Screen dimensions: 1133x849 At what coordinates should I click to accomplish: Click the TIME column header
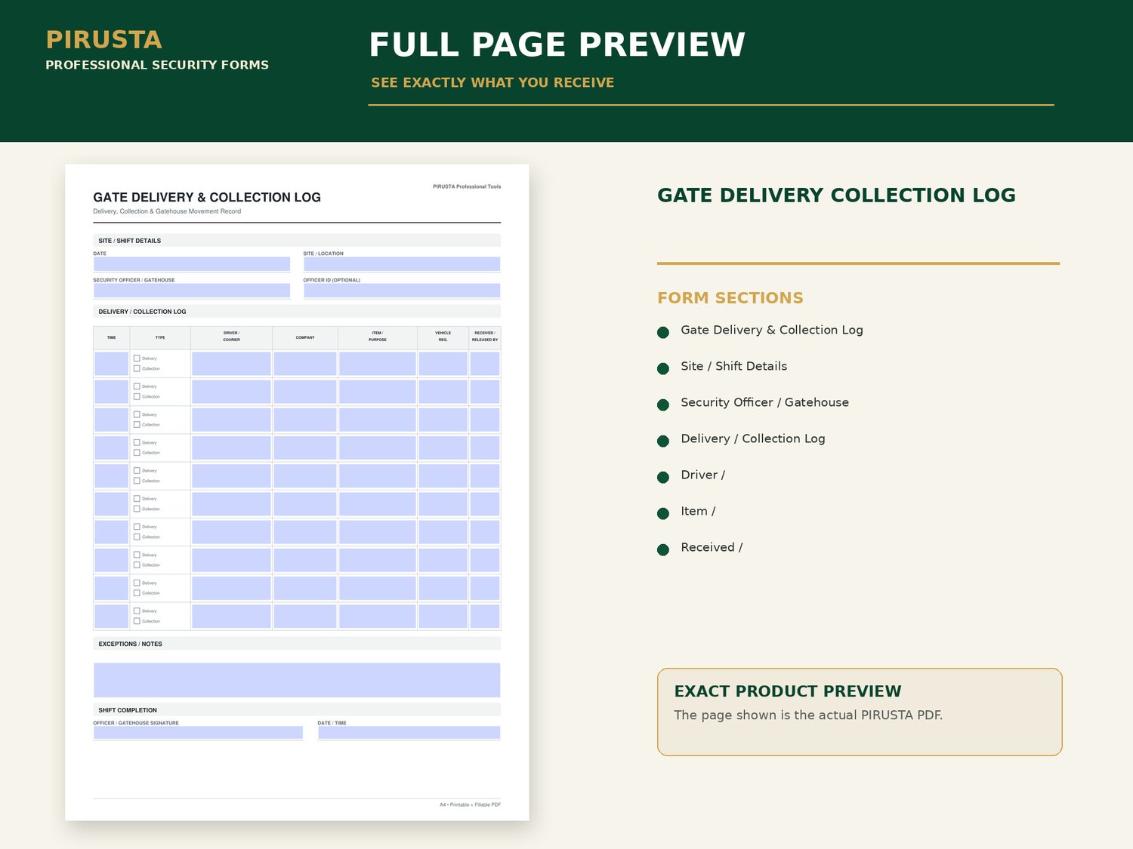tap(111, 337)
